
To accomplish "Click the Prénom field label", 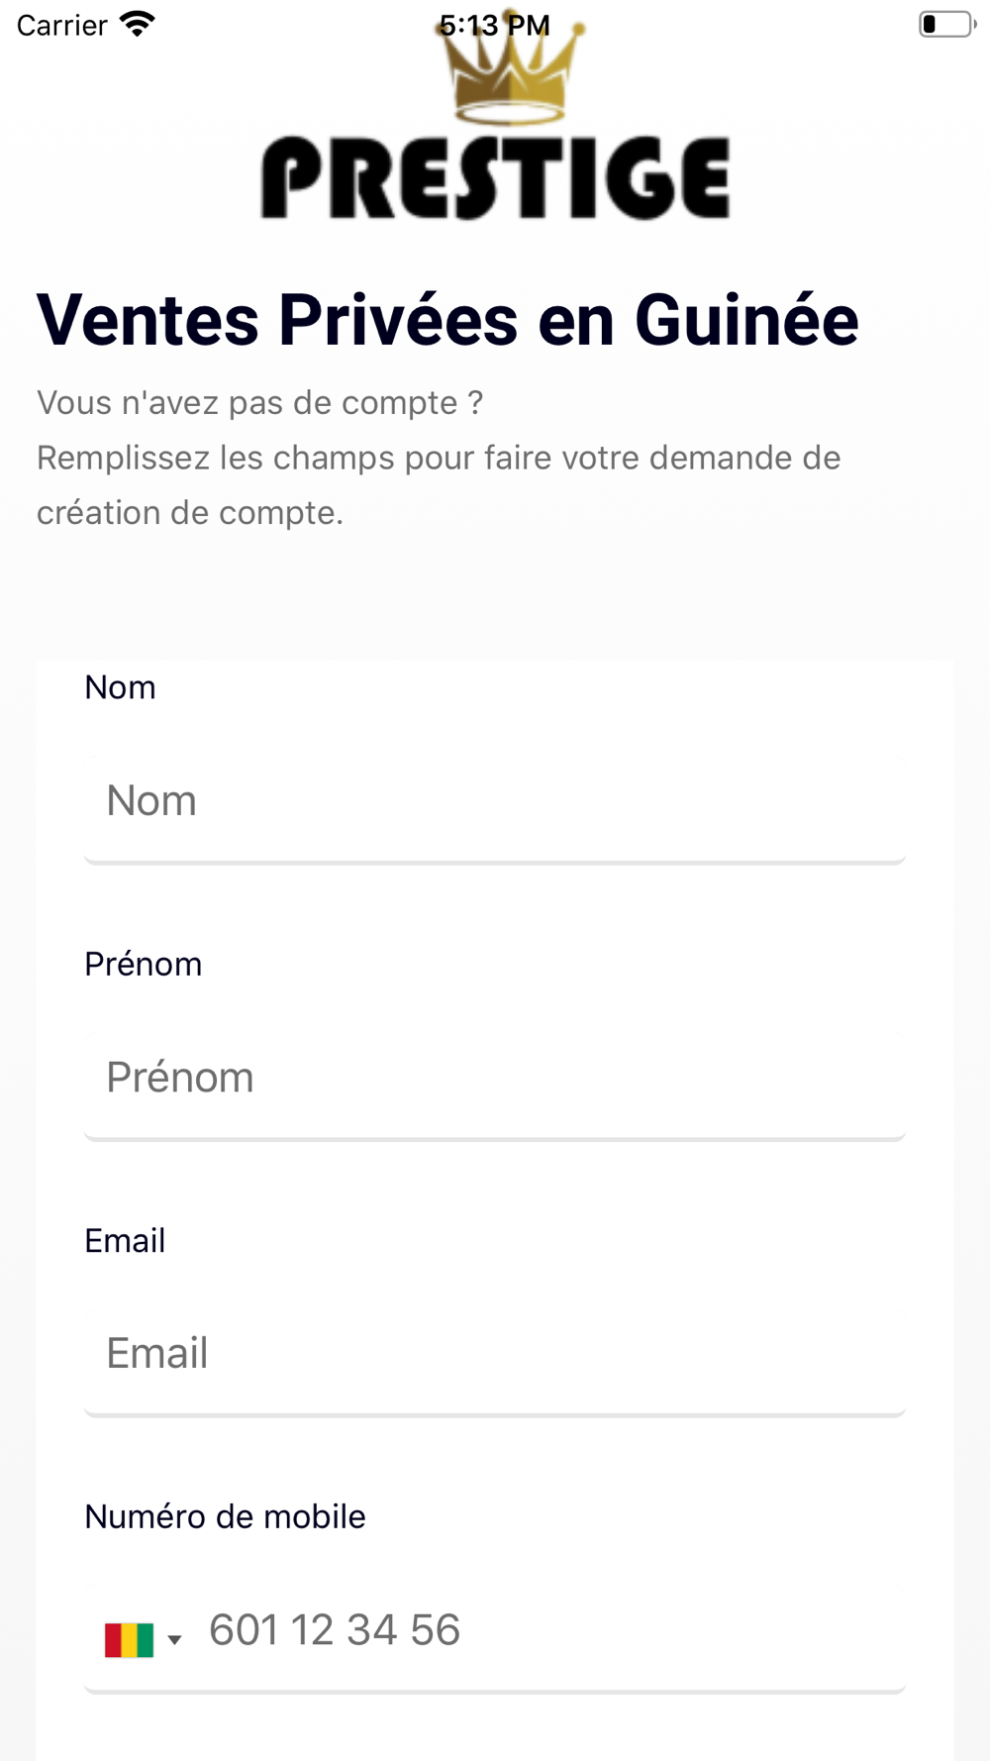I will coord(144,964).
